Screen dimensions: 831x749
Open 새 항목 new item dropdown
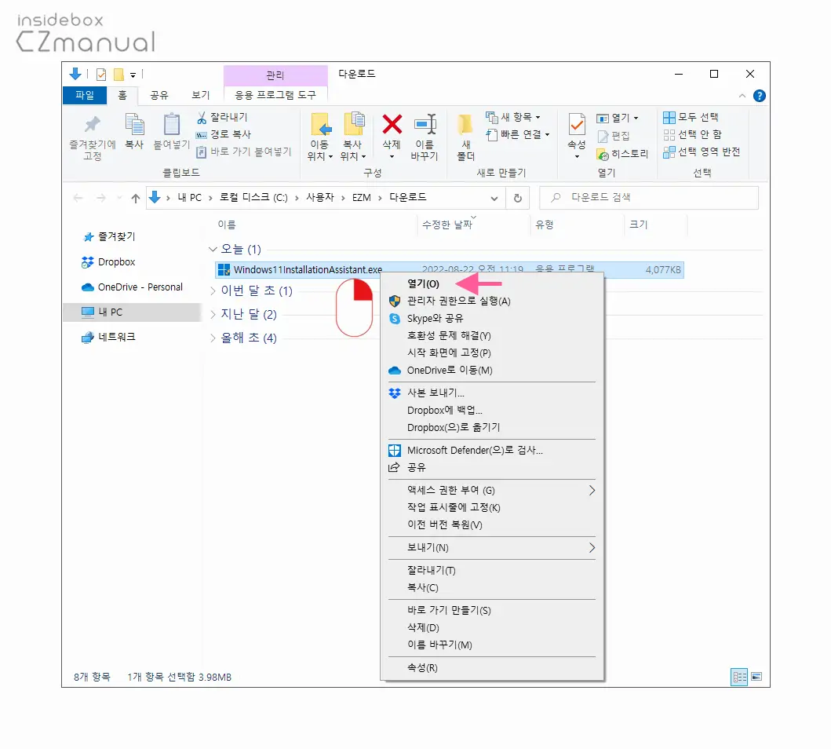[x=513, y=117]
